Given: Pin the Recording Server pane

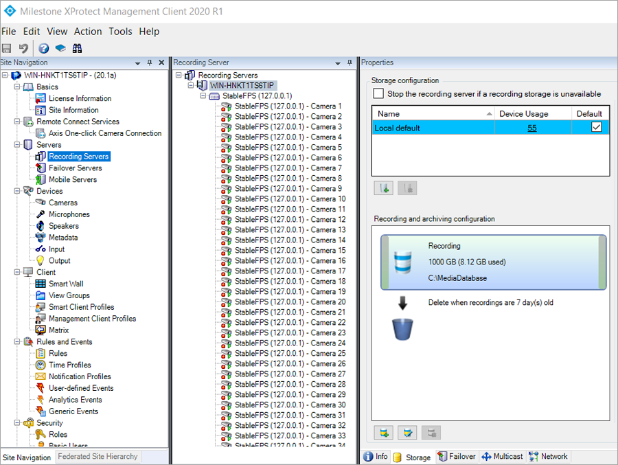Looking at the screenshot, I should click(350, 63).
